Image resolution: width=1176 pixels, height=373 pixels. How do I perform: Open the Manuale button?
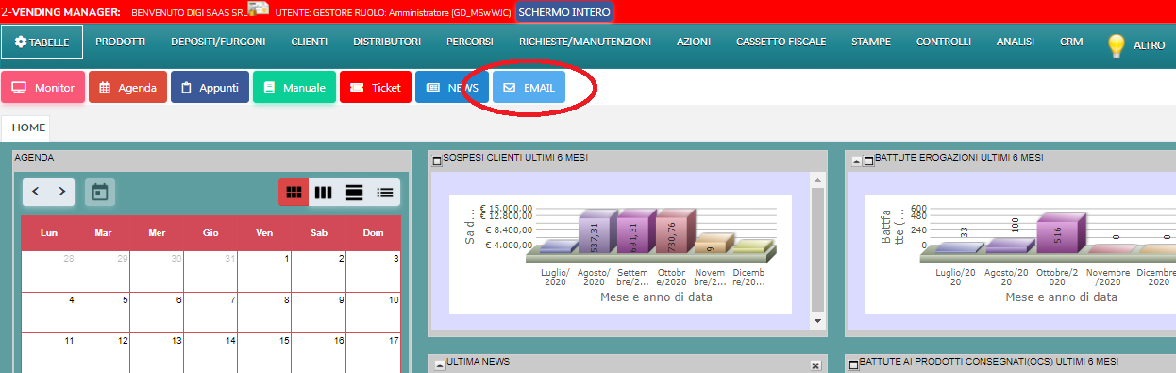tap(294, 87)
